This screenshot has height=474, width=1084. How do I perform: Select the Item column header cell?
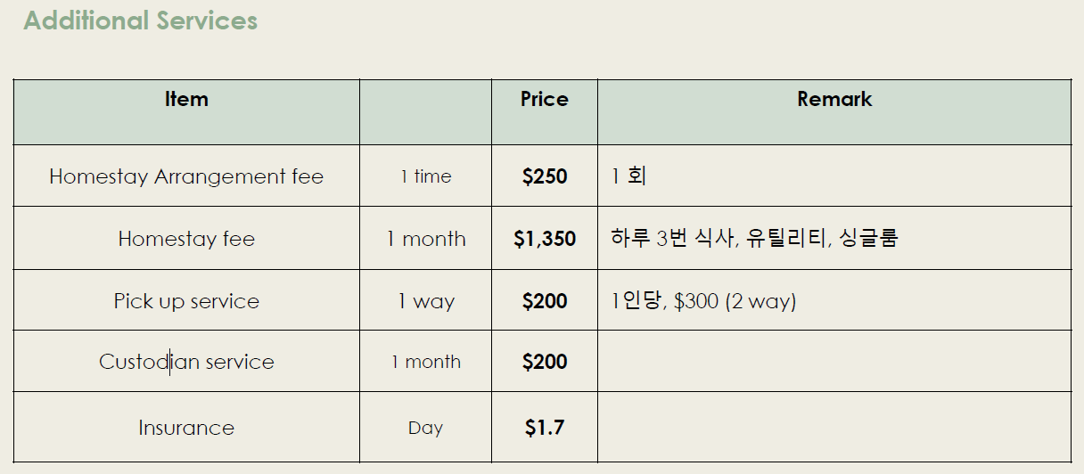pyautogui.click(x=186, y=100)
